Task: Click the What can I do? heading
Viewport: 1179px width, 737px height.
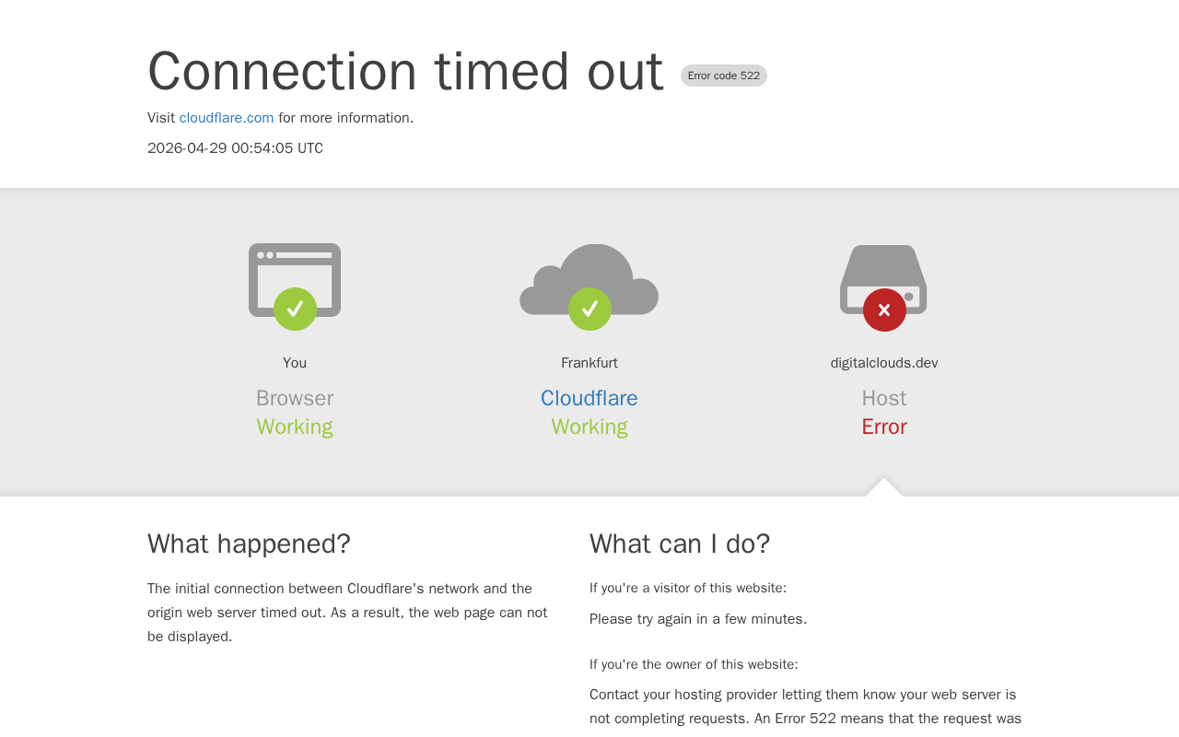Action: click(x=680, y=544)
